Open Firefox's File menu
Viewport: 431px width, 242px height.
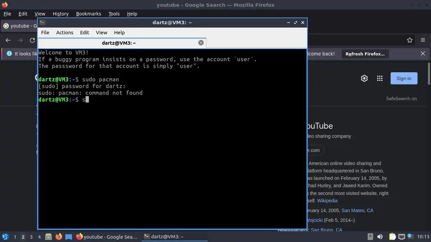pyautogui.click(x=7, y=14)
